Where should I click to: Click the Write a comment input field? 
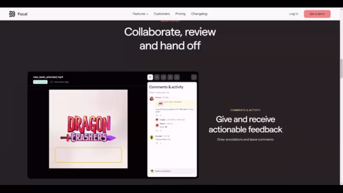coord(172,171)
